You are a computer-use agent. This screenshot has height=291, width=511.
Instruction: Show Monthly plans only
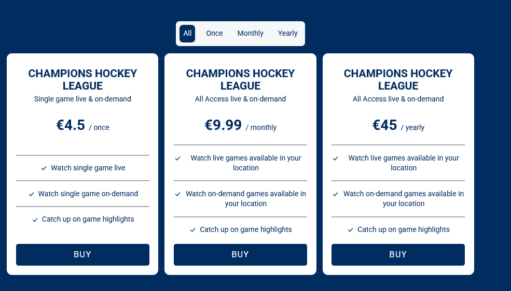point(251,33)
